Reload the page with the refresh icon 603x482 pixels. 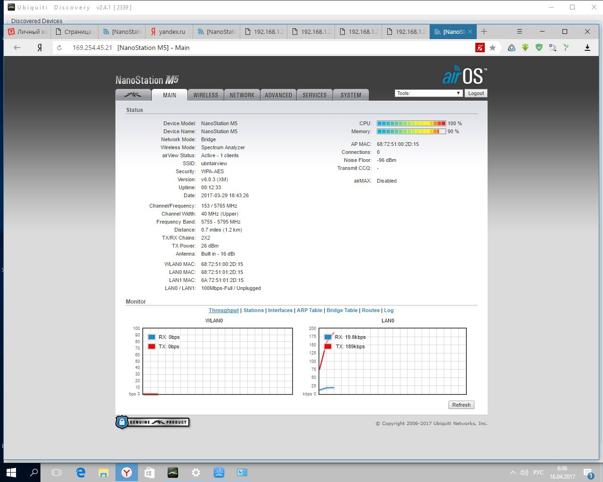pos(59,48)
